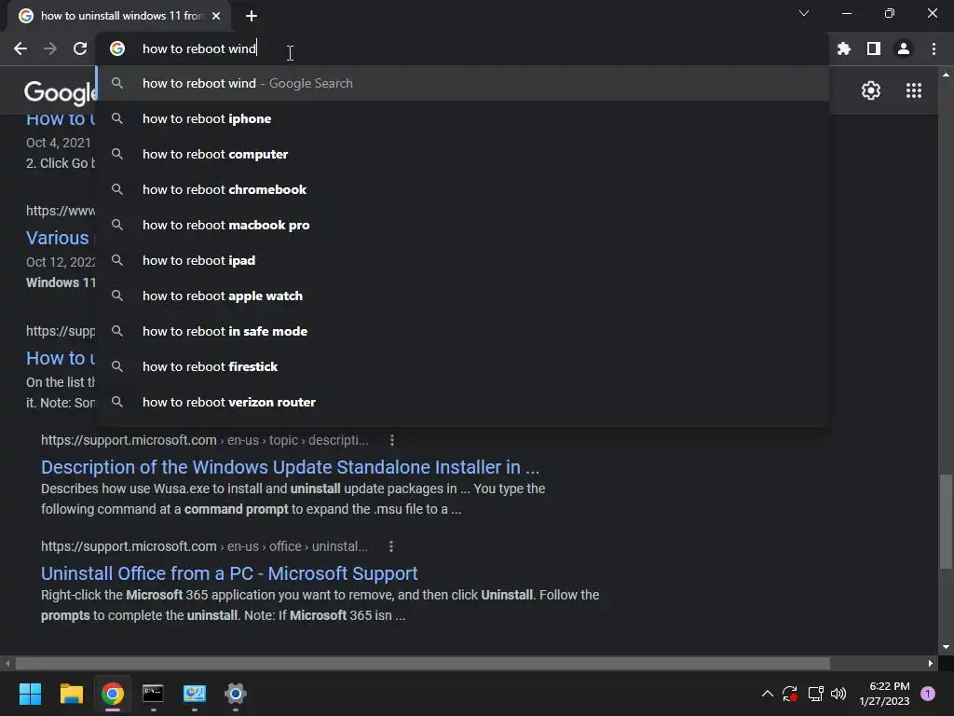The image size is (954, 716).
Task: Open the network tray icon
Action: [x=815, y=694]
